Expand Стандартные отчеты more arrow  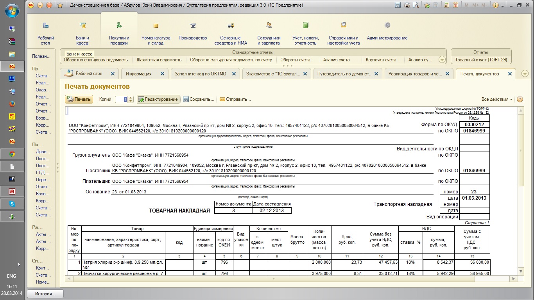[442, 60]
